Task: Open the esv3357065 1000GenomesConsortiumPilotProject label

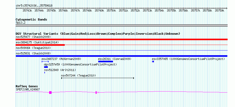Action: (188, 59)
